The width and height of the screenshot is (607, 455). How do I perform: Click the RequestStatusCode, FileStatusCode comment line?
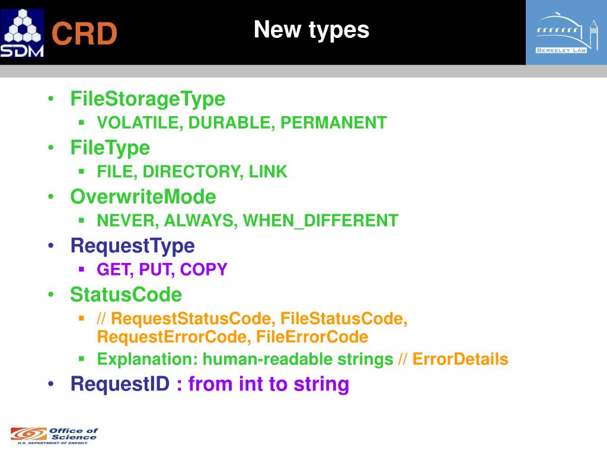(252, 319)
